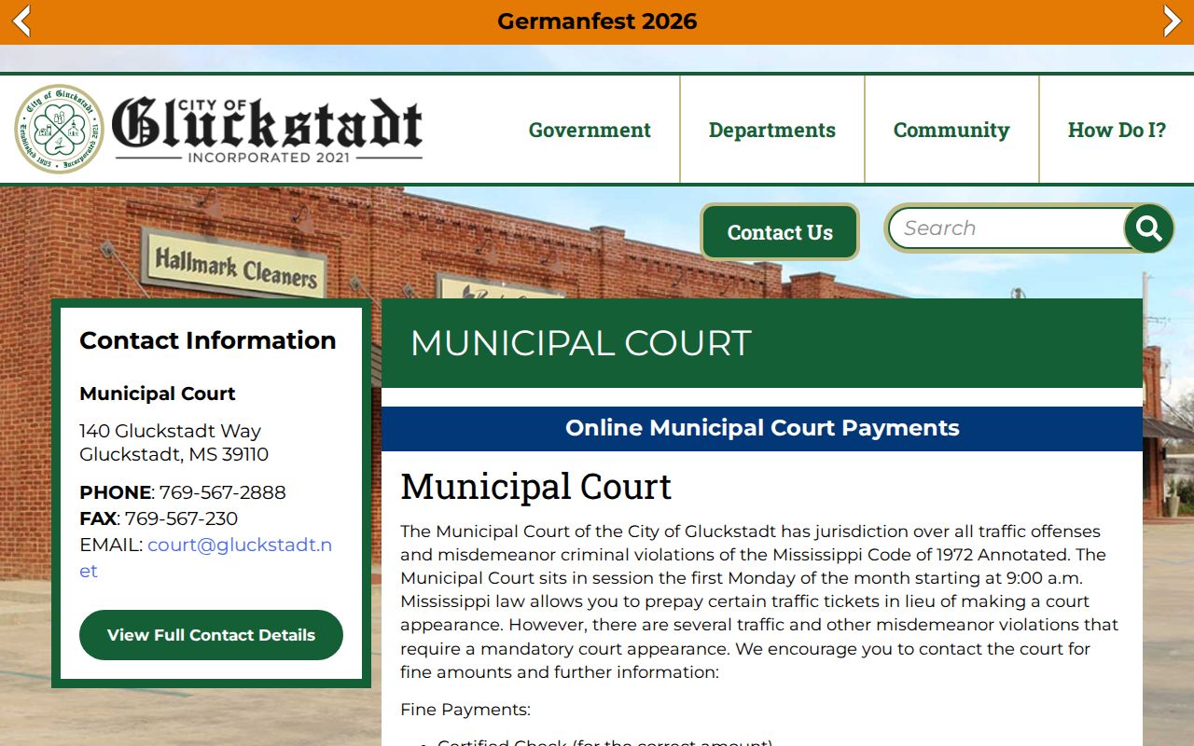The image size is (1194, 746).
Task: Email court@gluckstadt.net
Action: click(x=205, y=558)
